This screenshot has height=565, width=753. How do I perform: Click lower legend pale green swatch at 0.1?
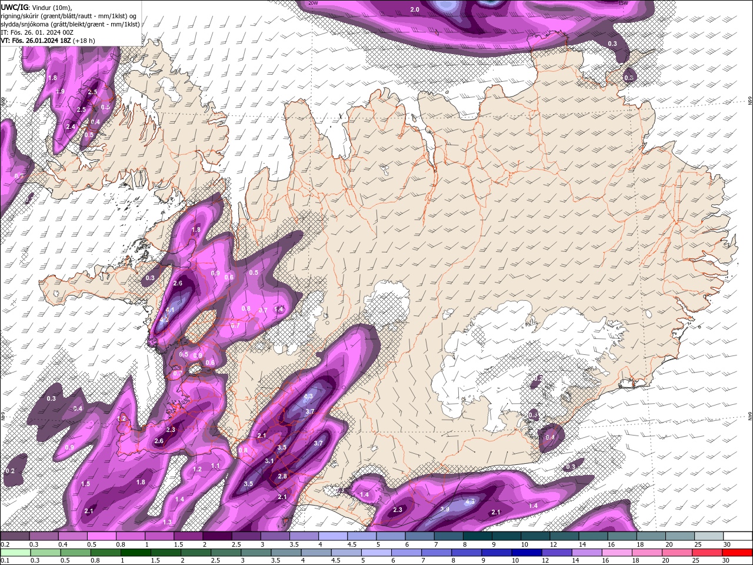click(15, 553)
